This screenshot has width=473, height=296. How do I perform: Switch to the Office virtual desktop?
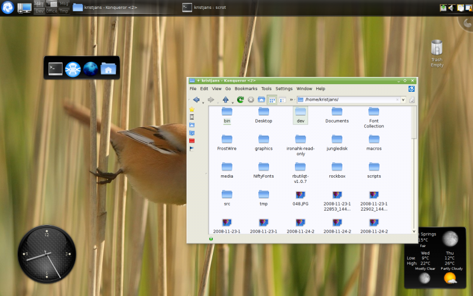[x=51, y=11]
